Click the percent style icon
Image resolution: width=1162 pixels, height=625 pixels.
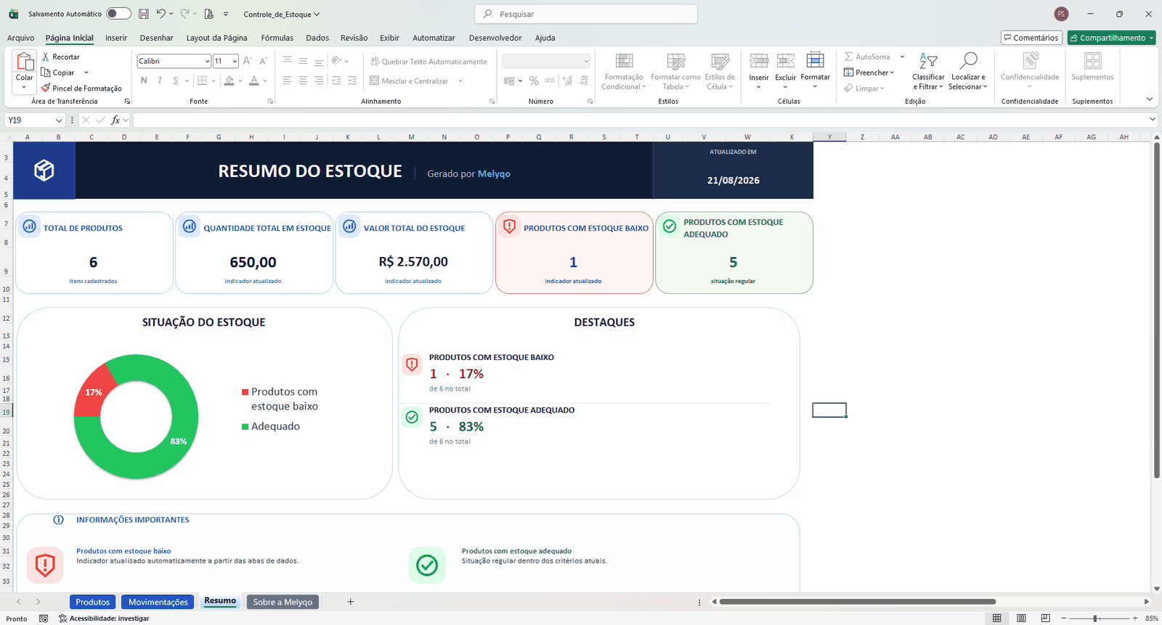[534, 81]
